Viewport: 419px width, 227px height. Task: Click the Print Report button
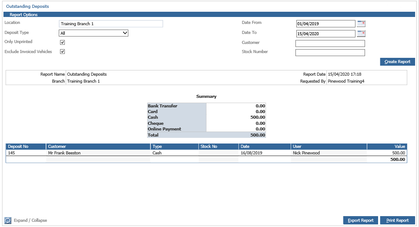coord(397,220)
